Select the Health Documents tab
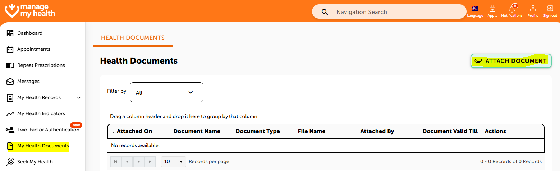The height and width of the screenshot is (171, 560). point(133,38)
